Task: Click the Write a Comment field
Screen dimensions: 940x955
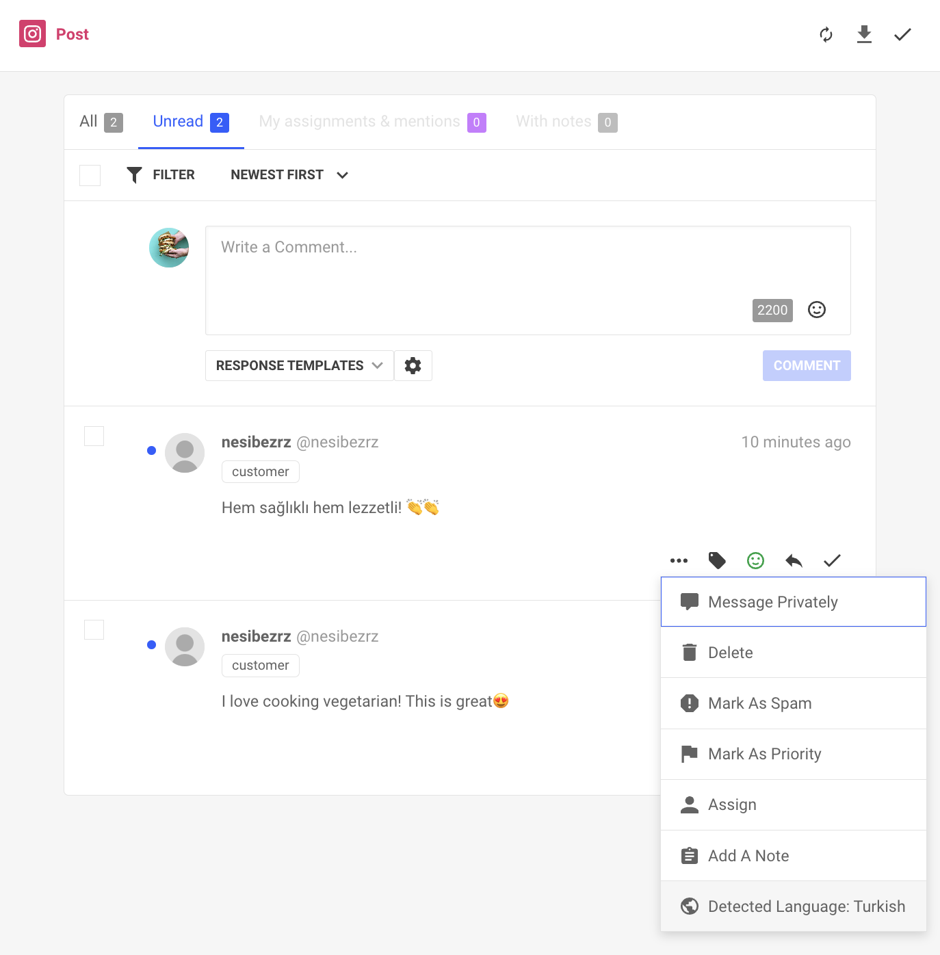Action: (527, 280)
